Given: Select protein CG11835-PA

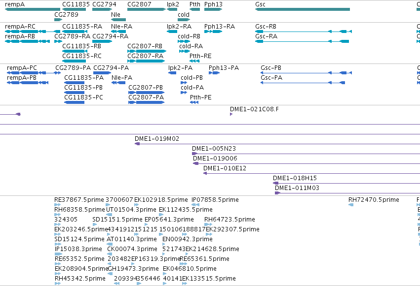Looking at the screenshot, I should [74, 83].
